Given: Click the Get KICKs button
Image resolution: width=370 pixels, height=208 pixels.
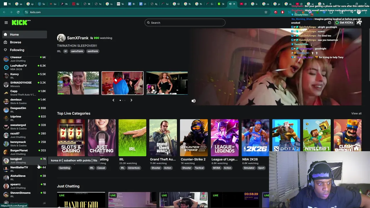Looking at the screenshot, I should 344,23.
